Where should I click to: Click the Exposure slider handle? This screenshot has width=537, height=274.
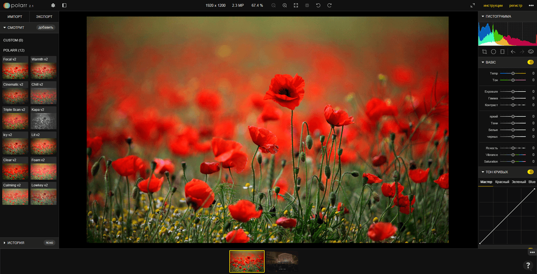513,91
